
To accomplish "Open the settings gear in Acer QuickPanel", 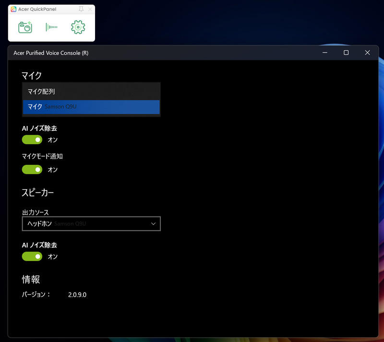I will 78,27.
